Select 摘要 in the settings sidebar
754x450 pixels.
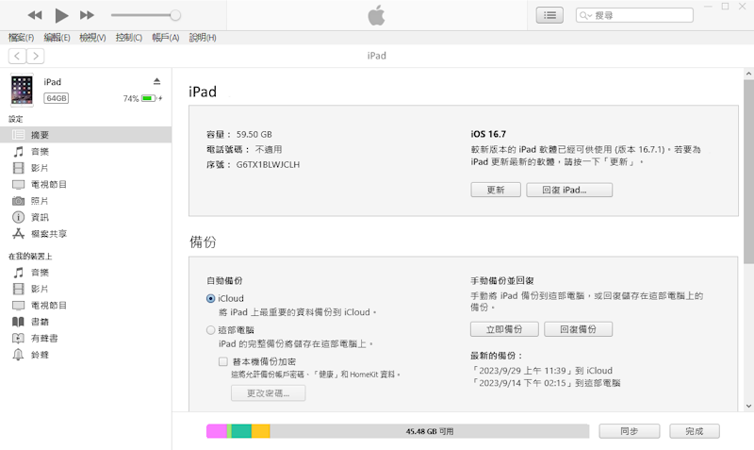[x=86, y=135]
